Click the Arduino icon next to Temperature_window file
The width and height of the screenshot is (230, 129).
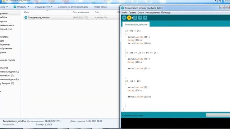(x=26, y=18)
